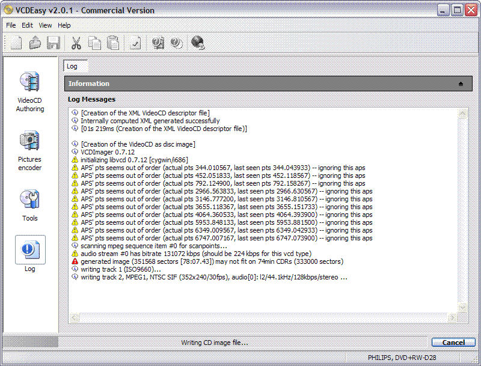481x366 pixels.
Task: Open the Edit menu
Action: point(27,25)
